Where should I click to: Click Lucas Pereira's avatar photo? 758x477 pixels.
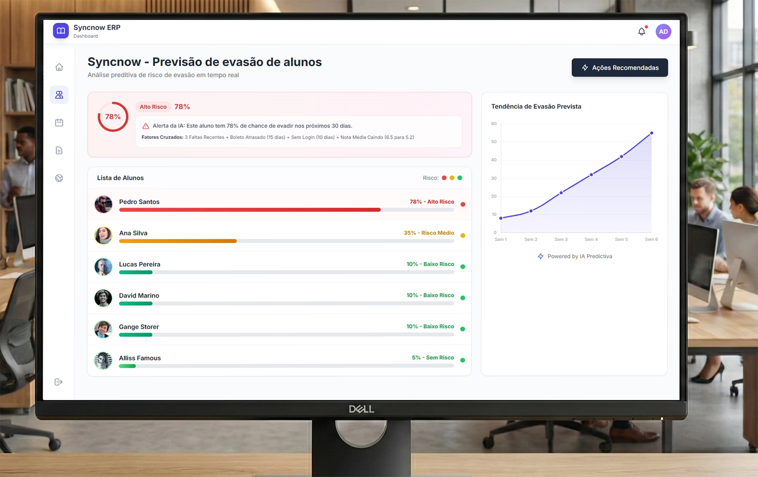click(x=103, y=267)
